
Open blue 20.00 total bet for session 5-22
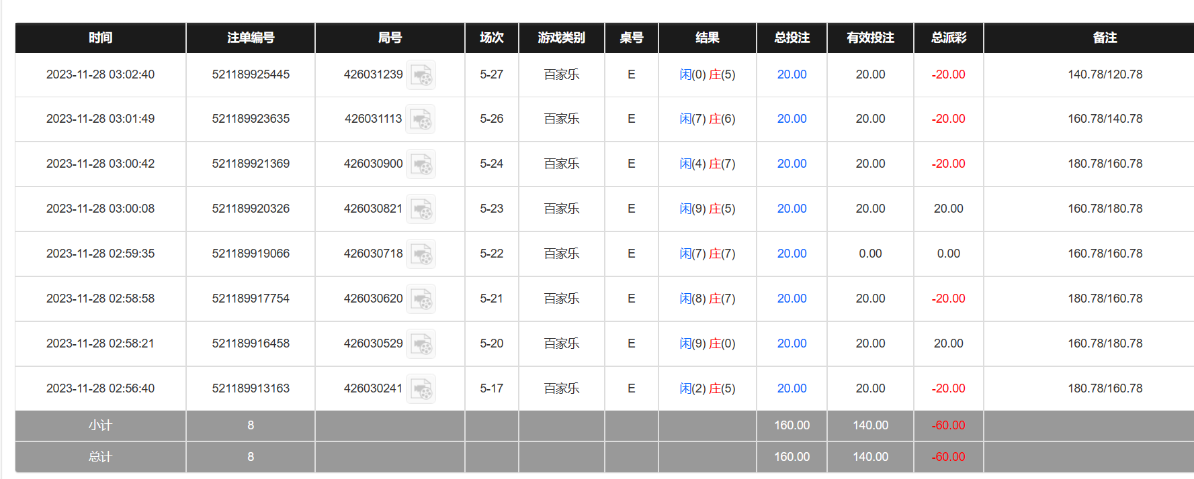click(792, 254)
